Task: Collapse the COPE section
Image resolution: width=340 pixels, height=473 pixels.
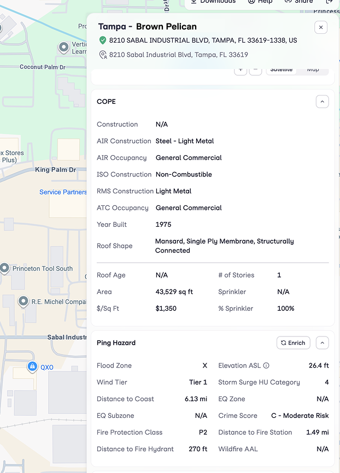Action: pyautogui.click(x=322, y=102)
